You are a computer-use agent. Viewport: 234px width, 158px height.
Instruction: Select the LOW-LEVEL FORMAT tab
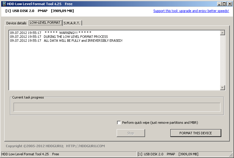coord(45,23)
